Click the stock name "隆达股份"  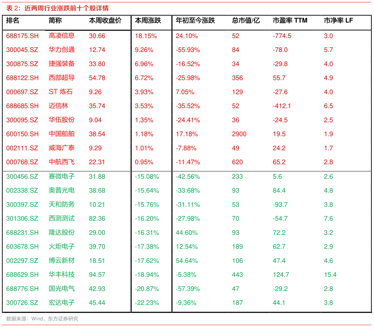point(62,232)
